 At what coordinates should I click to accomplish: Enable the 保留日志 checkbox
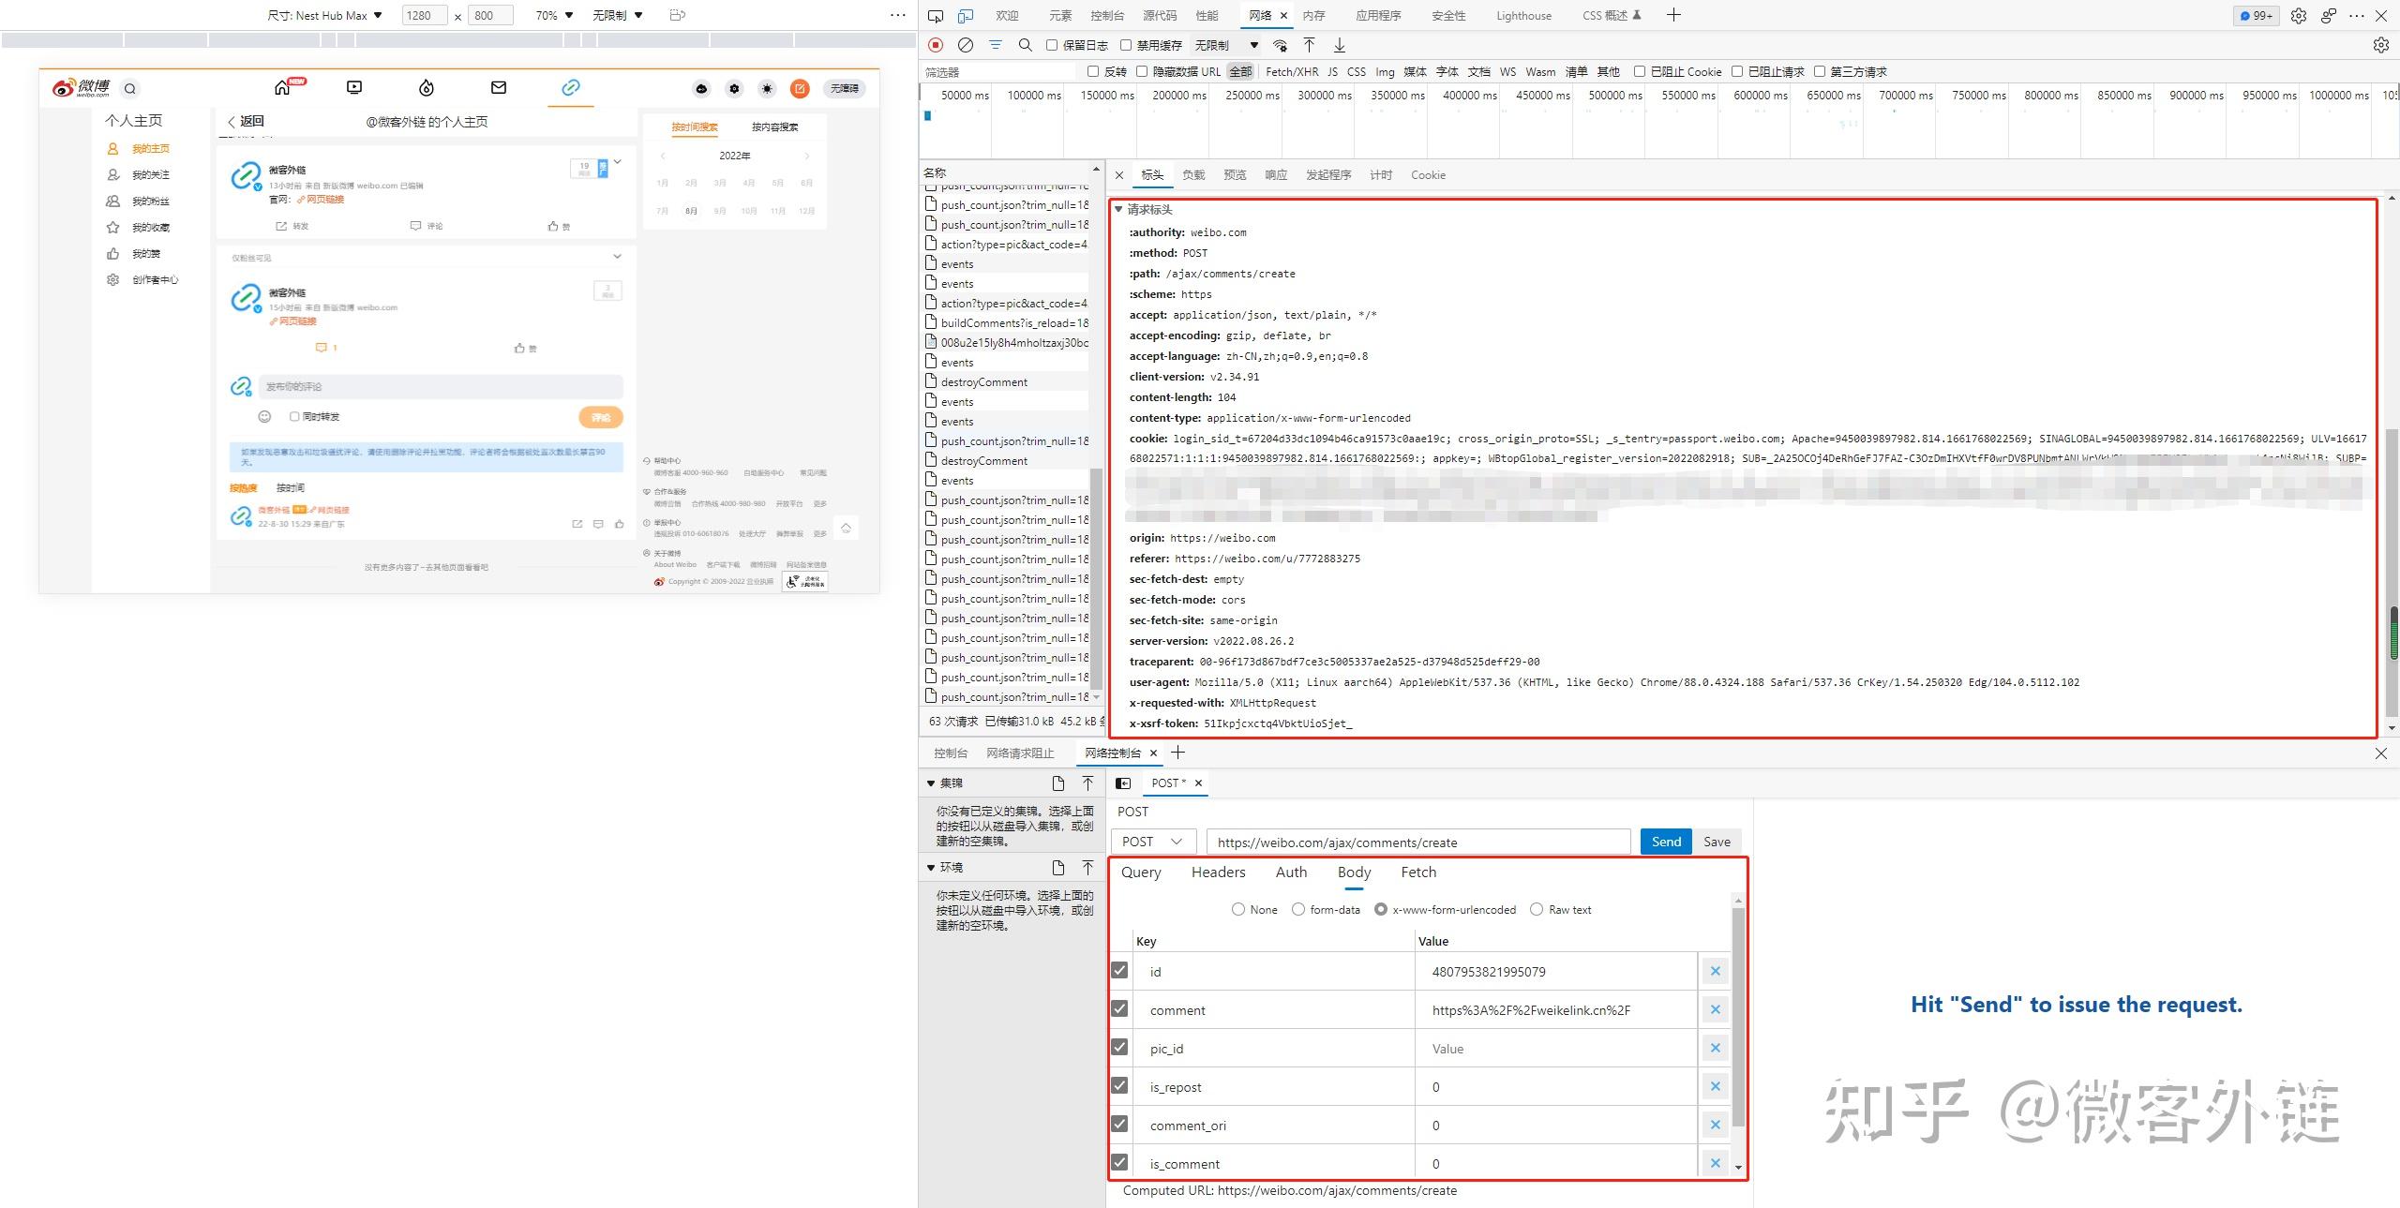coord(1052,45)
